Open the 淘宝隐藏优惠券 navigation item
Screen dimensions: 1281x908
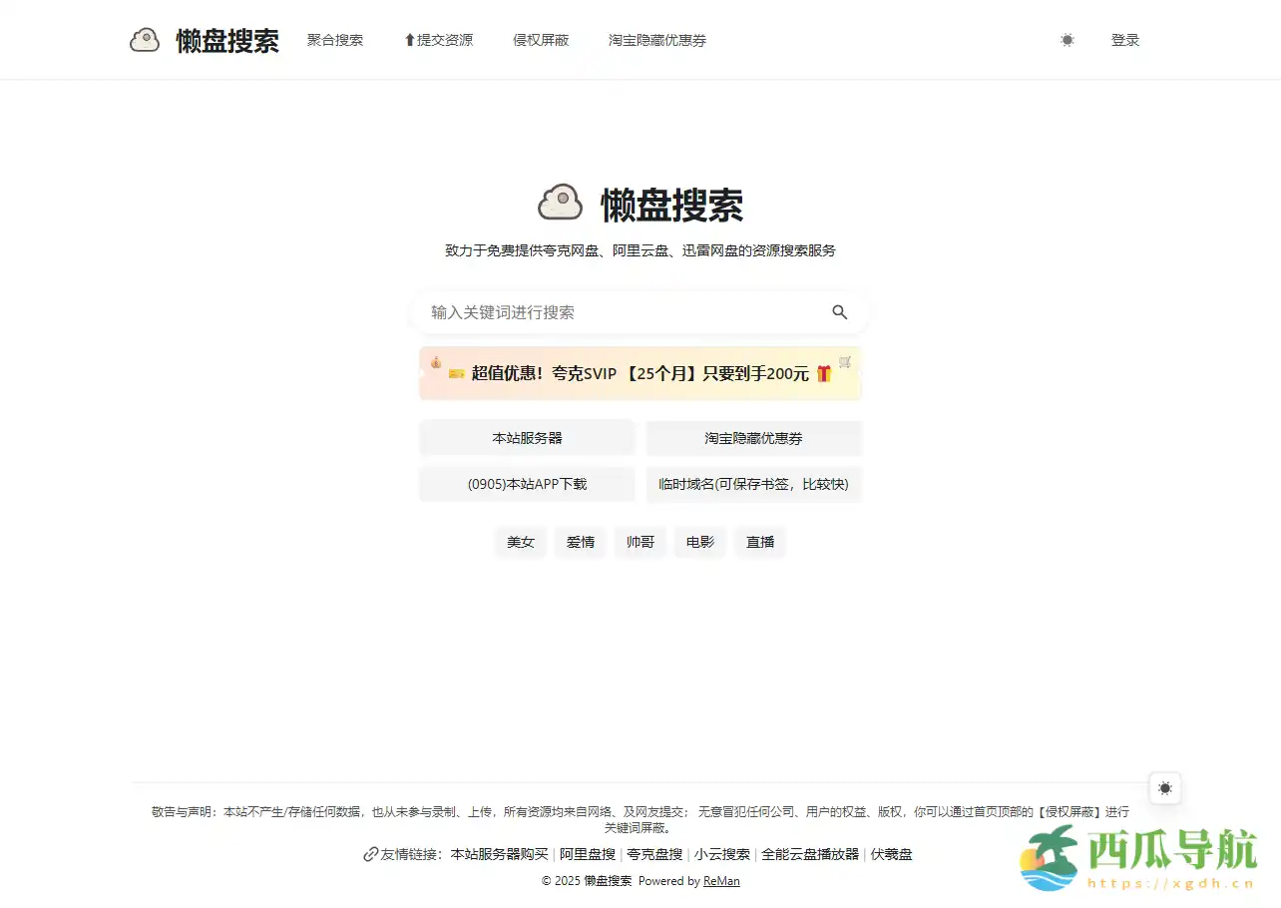[x=656, y=40]
